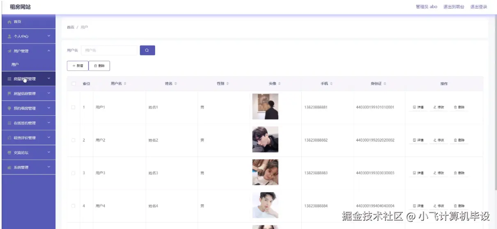Click 删除 for 用户1 row
Screen dimensions: 497x229
coord(459,107)
